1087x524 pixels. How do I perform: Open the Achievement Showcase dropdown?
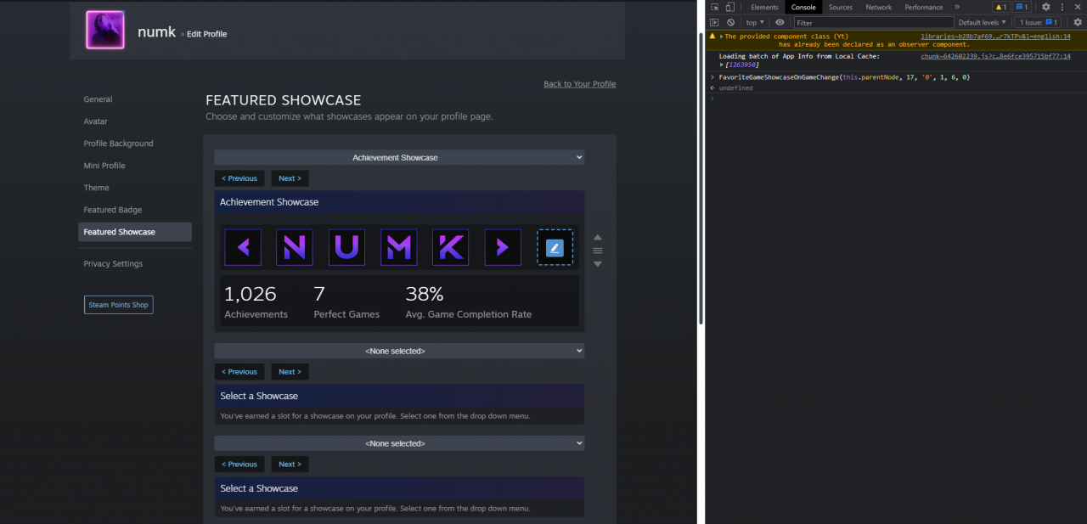[399, 157]
